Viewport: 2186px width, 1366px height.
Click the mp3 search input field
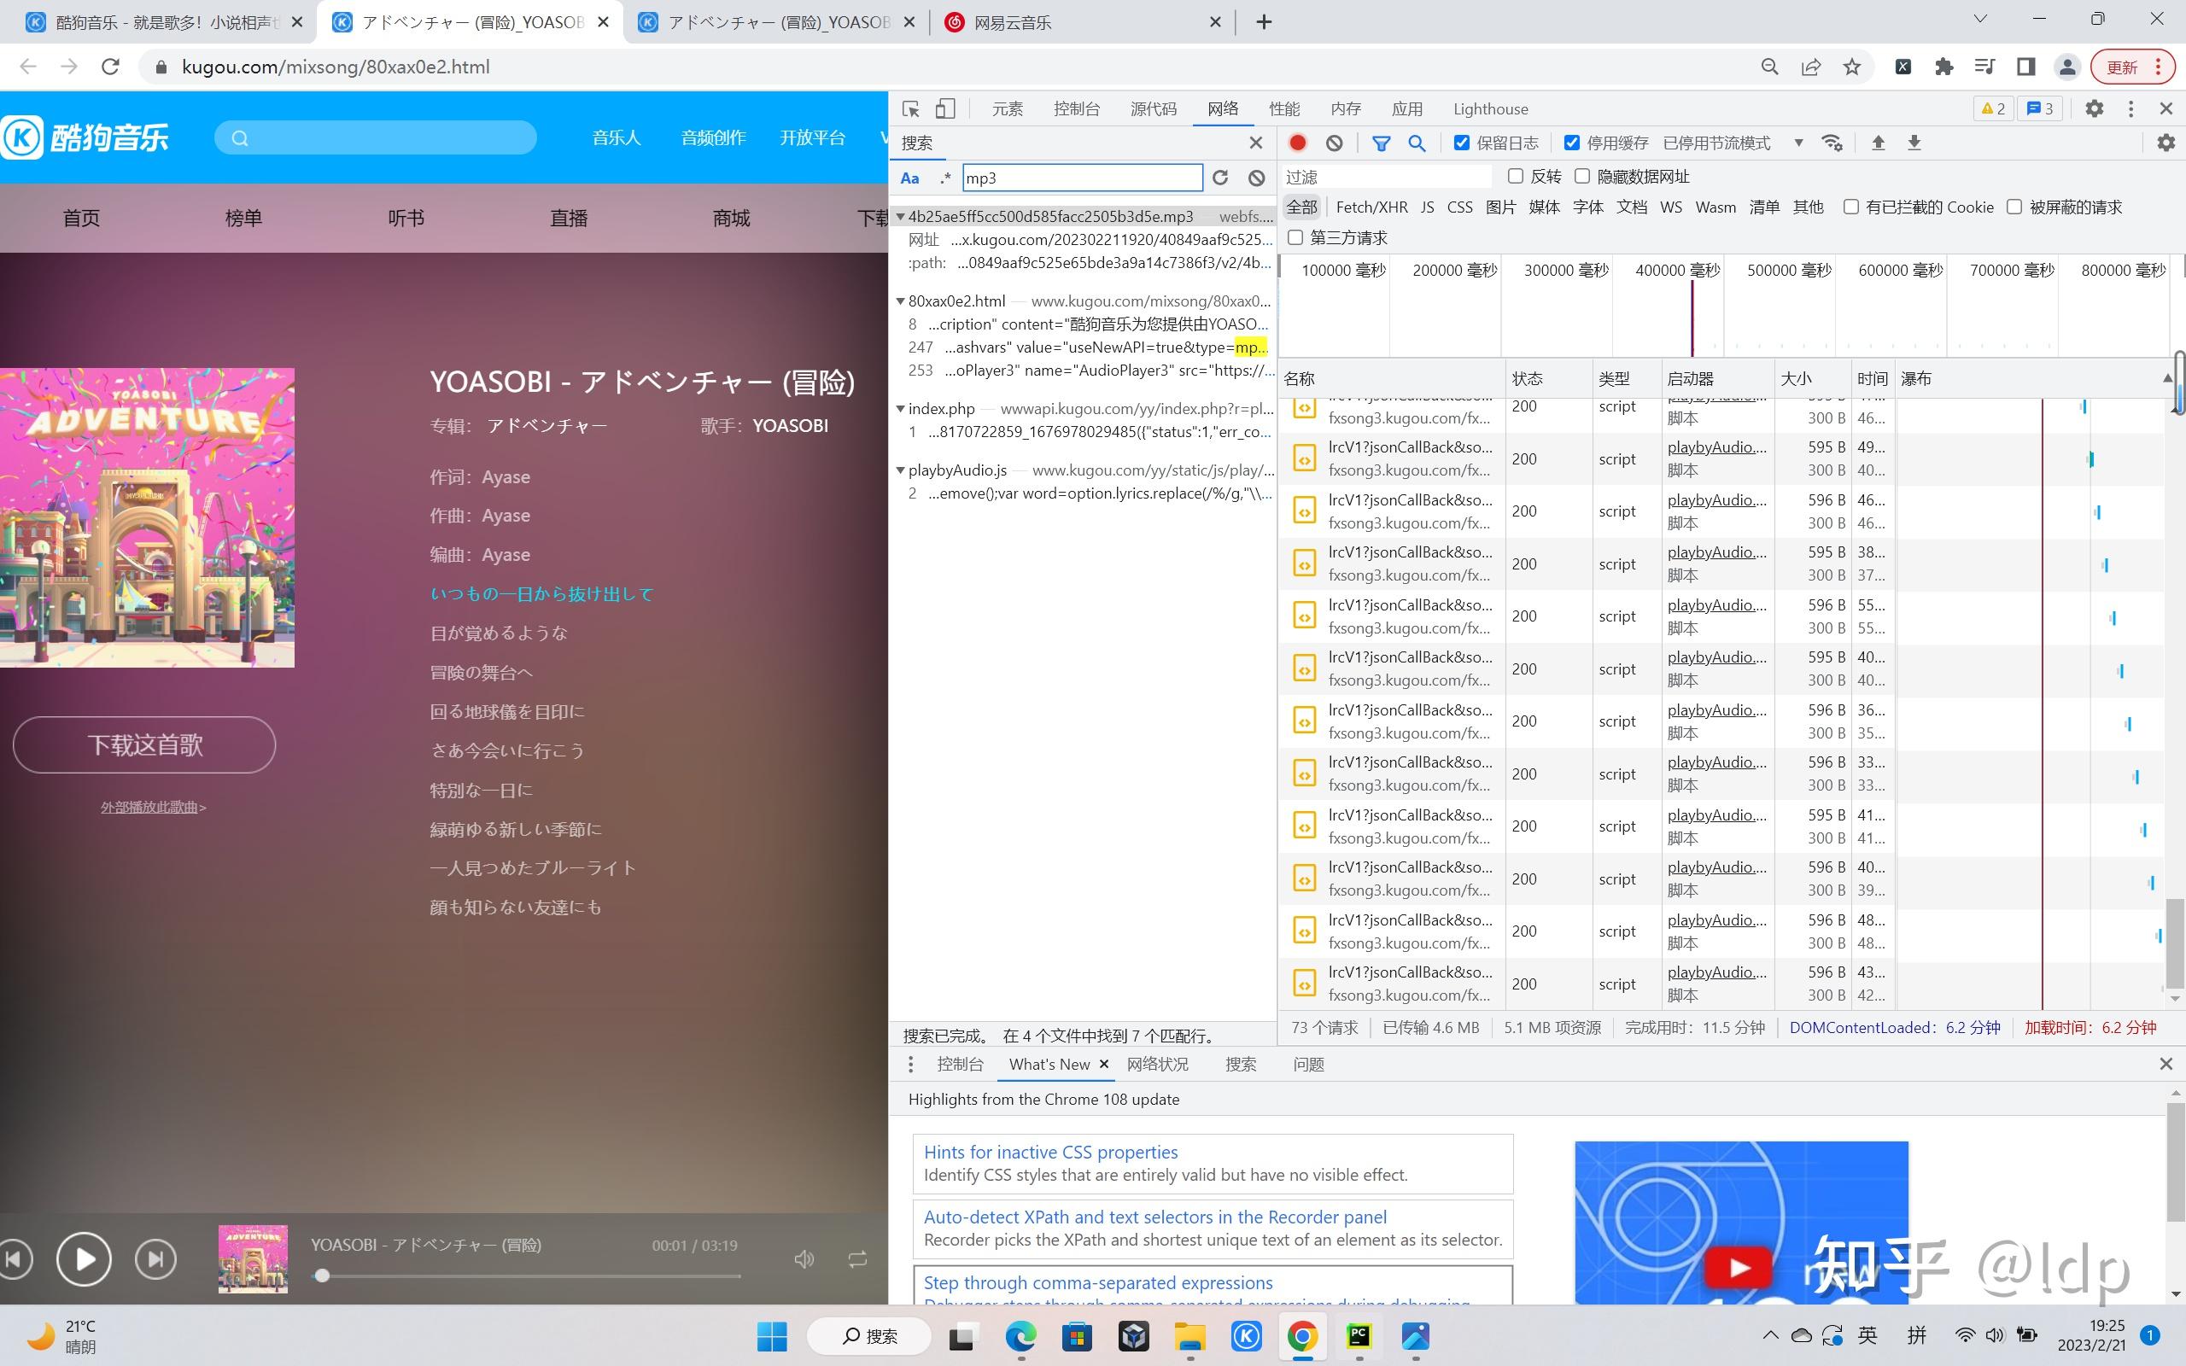coord(1082,178)
